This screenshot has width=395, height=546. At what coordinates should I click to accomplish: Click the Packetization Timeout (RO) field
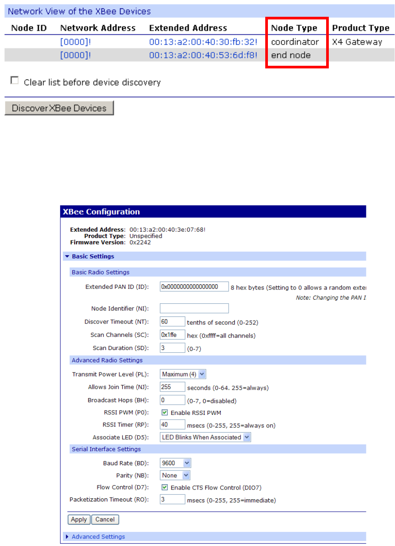173,500
